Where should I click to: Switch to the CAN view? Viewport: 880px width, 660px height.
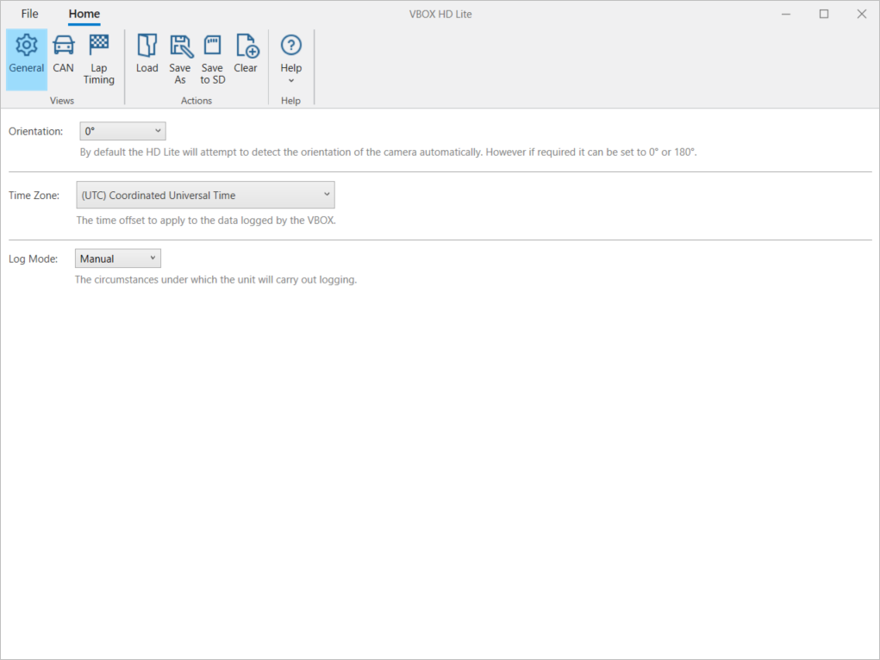point(64,59)
